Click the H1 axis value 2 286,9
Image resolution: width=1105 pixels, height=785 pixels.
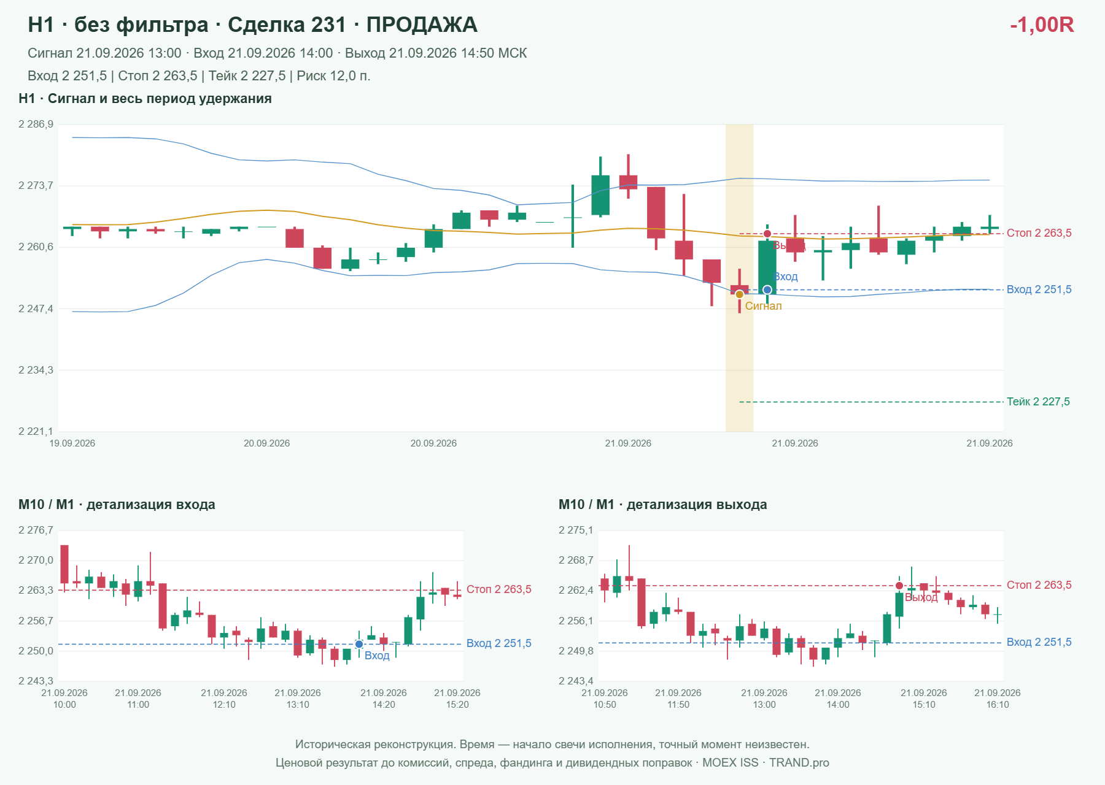coord(36,124)
